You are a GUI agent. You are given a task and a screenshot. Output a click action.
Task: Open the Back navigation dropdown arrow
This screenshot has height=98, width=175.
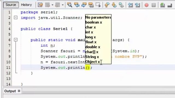pyautogui.click(x=52, y=5)
